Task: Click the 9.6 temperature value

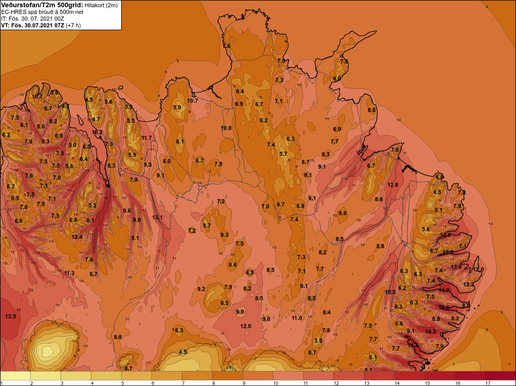Action: point(127,211)
